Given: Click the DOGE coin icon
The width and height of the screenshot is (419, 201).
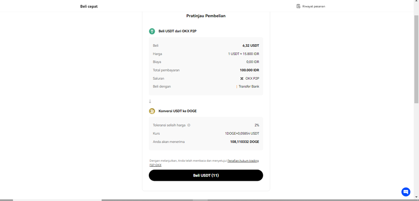Looking at the screenshot, I should click(x=152, y=111).
